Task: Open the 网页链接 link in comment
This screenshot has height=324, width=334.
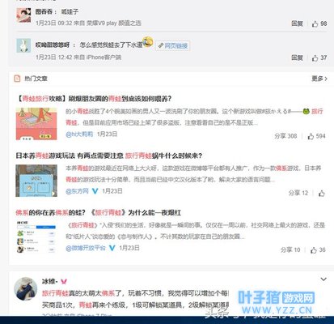Action: 173,45
